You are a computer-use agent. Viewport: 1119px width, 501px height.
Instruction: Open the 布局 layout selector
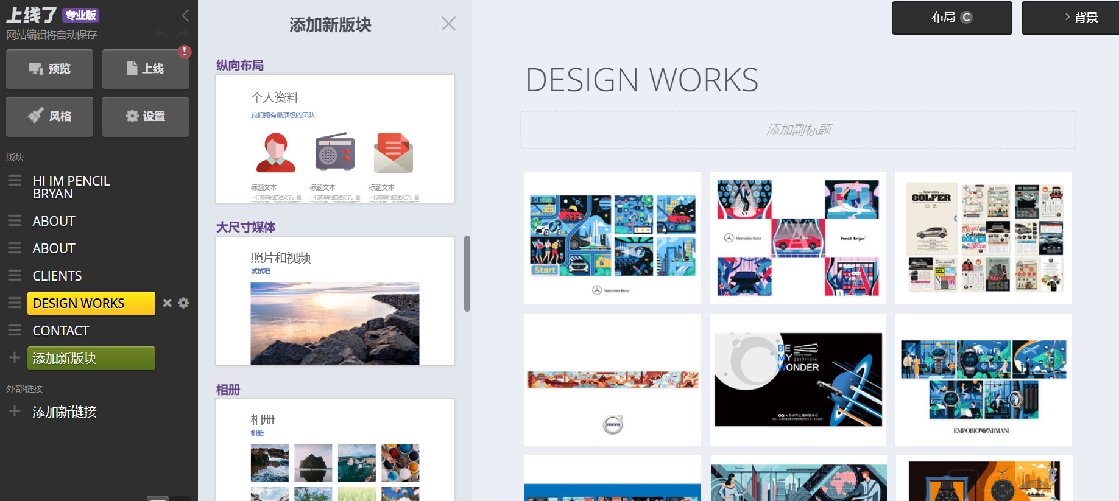(951, 18)
